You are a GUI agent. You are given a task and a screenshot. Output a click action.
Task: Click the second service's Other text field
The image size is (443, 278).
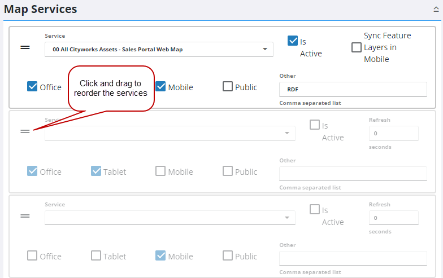point(353,174)
